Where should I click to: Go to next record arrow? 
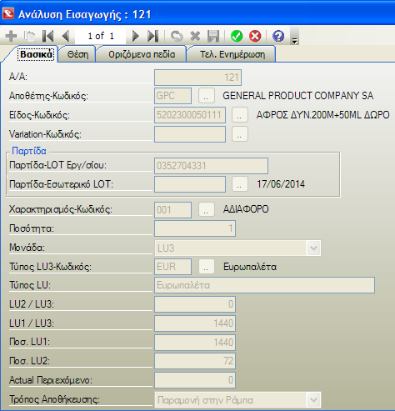click(x=135, y=36)
